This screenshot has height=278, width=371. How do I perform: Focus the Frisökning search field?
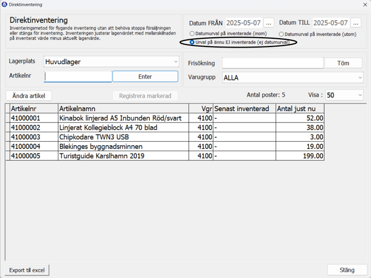click(x=273, y=63)
